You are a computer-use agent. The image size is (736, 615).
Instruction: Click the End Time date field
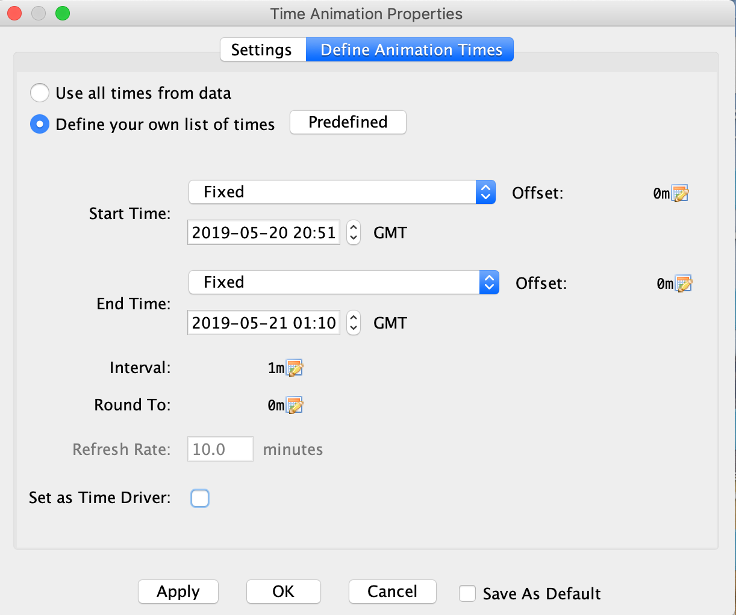coord(264,323)
